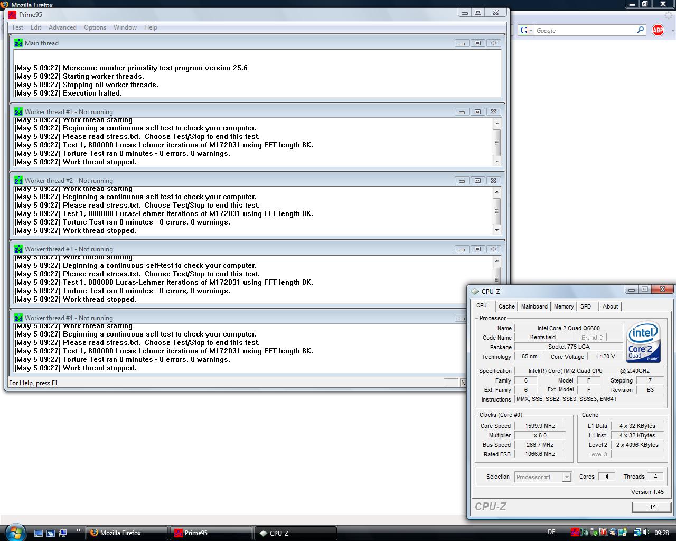Click the Windows Sidebar tray icon
676x541 pixels.
[x=623, y=533]
